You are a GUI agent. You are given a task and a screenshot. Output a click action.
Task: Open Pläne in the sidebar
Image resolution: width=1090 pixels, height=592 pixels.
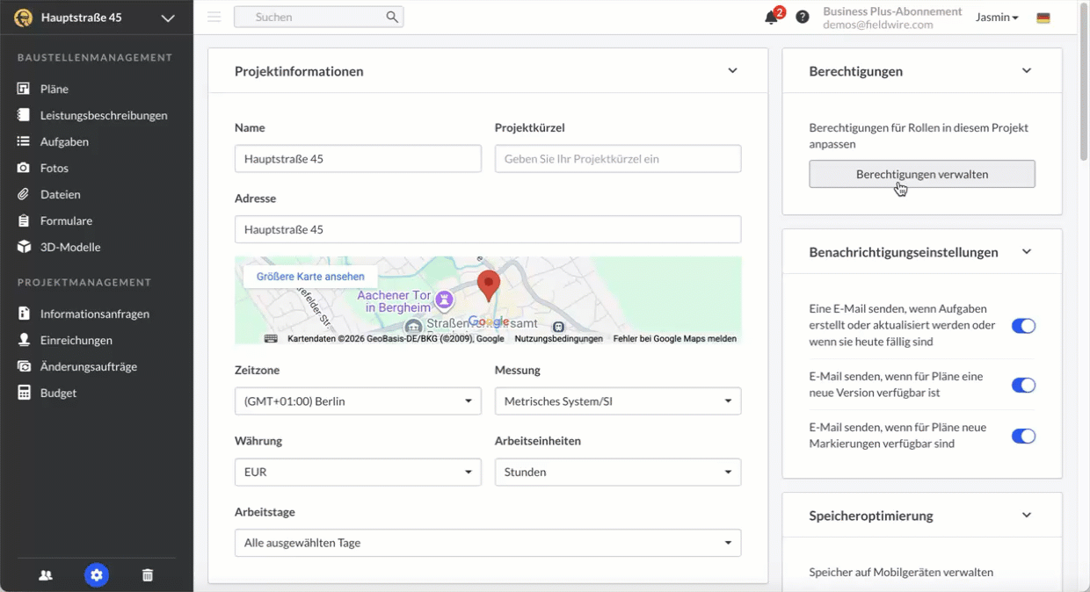click(54, 89)
